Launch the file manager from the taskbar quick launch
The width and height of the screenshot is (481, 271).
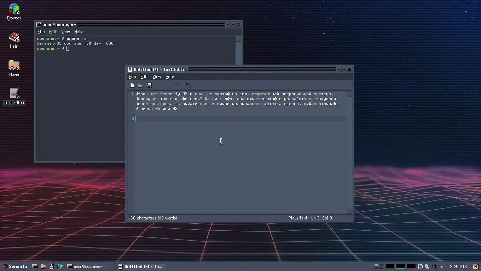click(x=43, y=266)
